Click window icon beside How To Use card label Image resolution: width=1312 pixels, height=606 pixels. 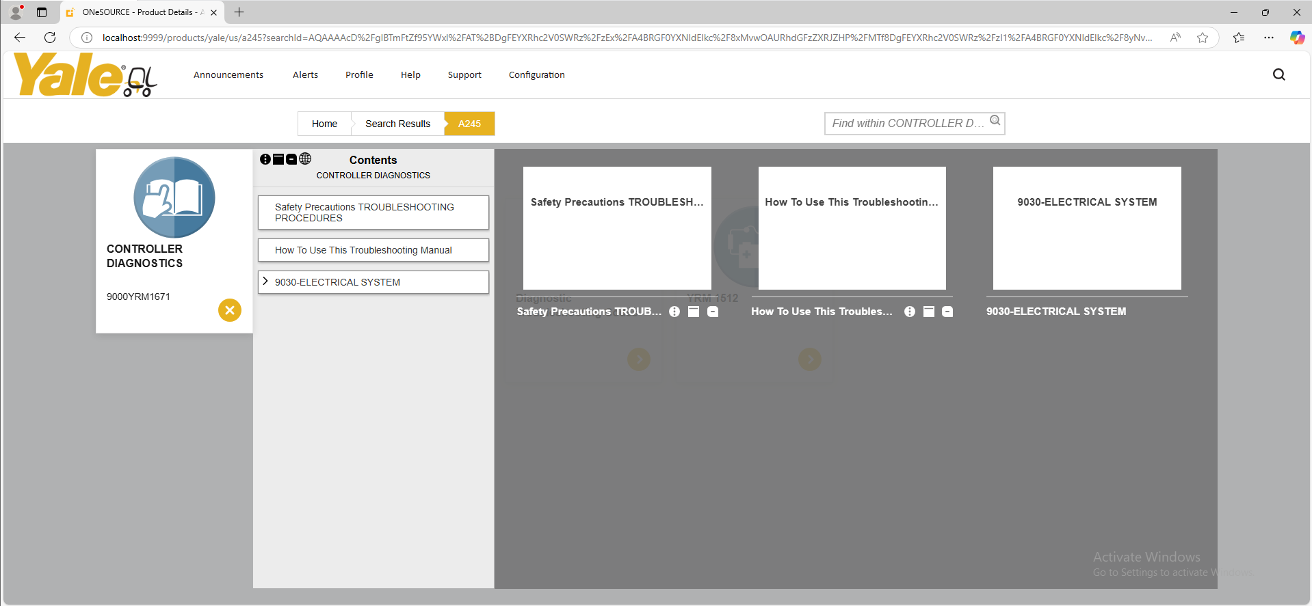929,312
